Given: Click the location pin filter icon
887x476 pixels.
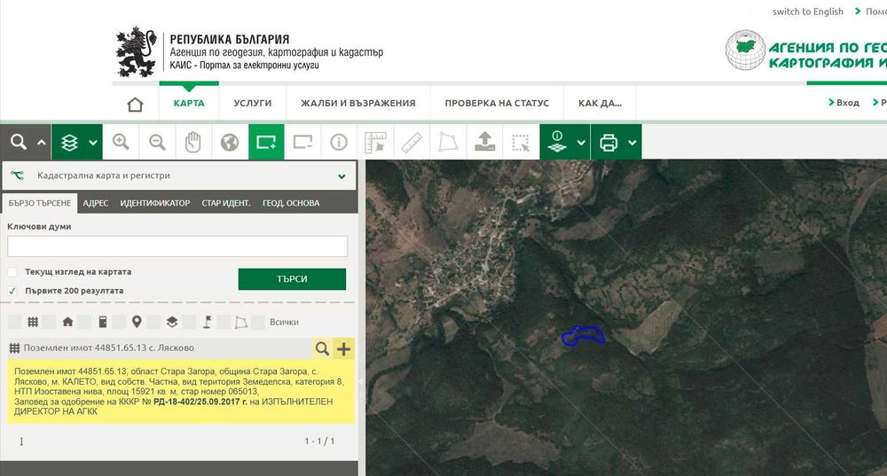Looking at the screenshot, I should [137, 323].
